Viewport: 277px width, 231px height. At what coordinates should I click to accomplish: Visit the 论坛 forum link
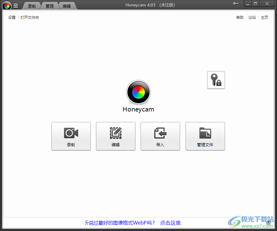point(252,17)
